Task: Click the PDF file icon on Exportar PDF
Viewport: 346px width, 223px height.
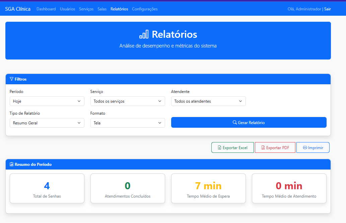Action: [x=264, y=147]
